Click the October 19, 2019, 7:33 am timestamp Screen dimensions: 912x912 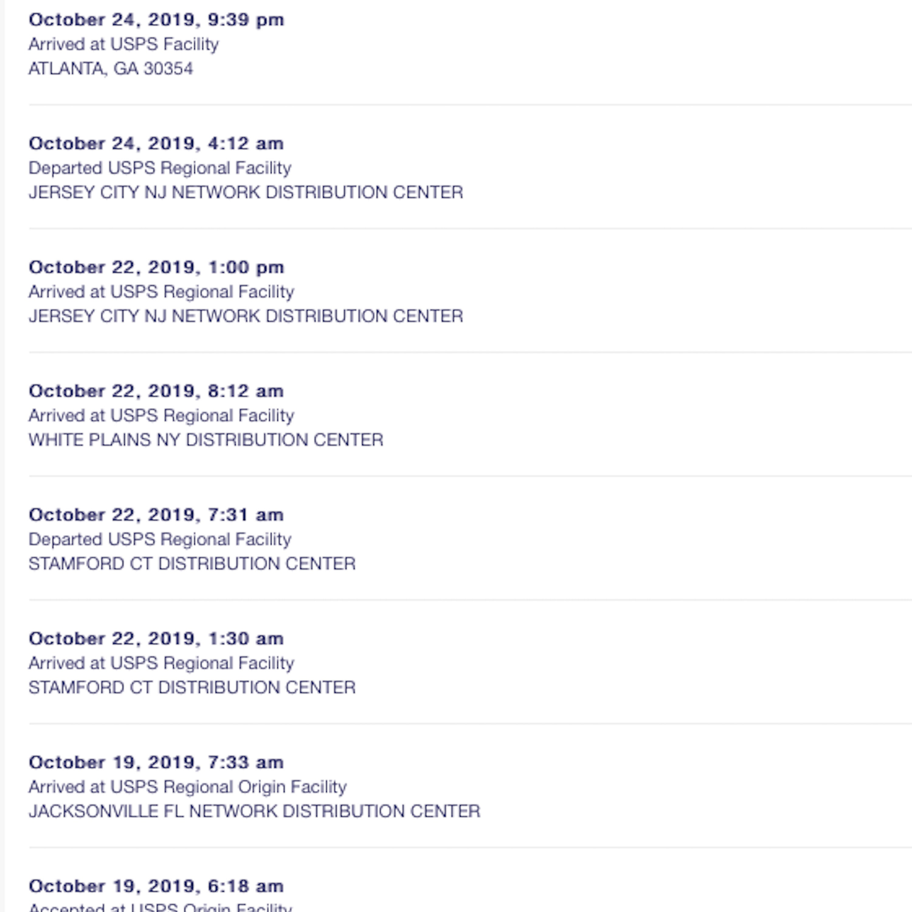pos(156,763)
